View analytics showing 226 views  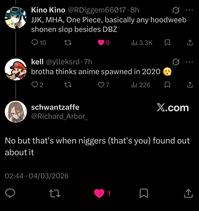click(x=135, y=85)
